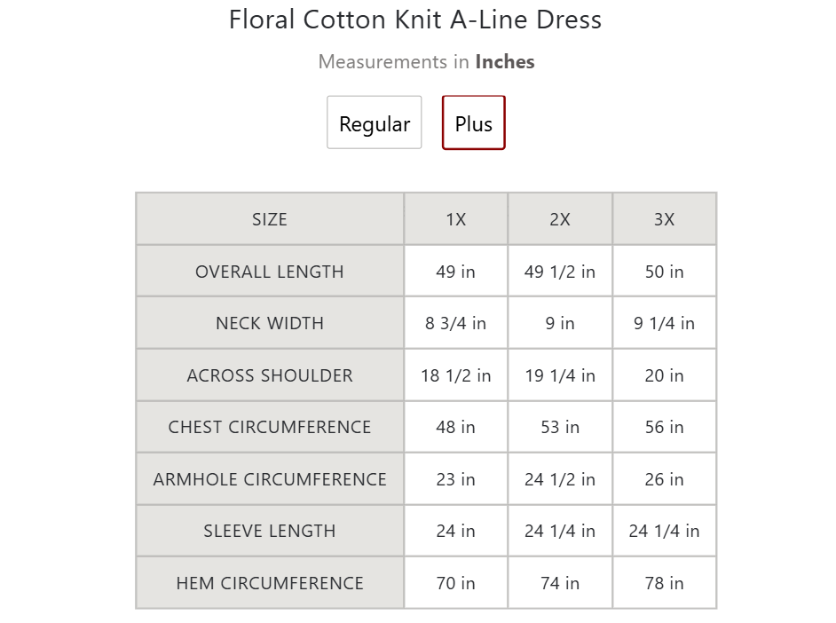Click the SIZE header cell
Viewport: 836px width, 623px height.
[270, 219]
